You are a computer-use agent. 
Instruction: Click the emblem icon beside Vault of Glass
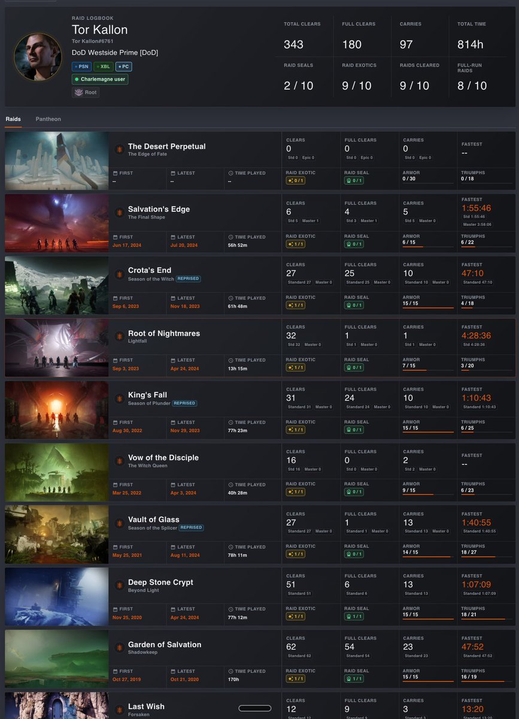pos(119,523)
